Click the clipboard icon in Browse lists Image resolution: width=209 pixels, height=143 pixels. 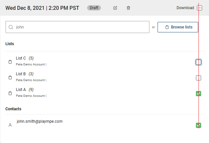(x=167, y=27)
